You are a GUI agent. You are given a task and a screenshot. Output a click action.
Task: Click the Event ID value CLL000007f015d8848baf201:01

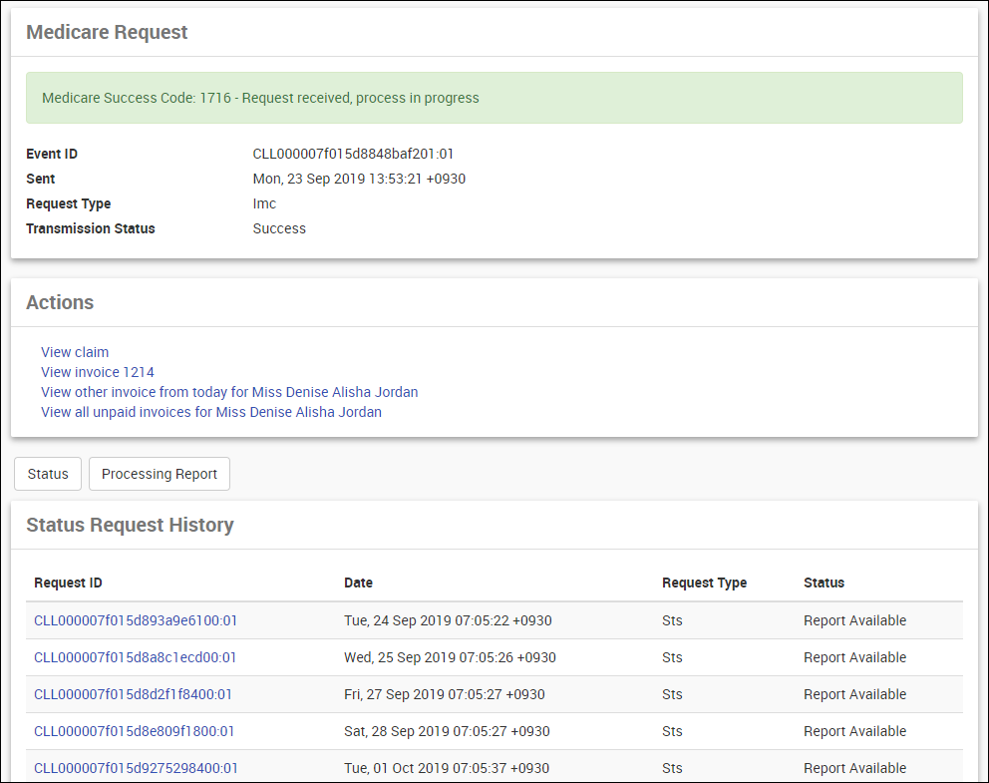point(353,154)
